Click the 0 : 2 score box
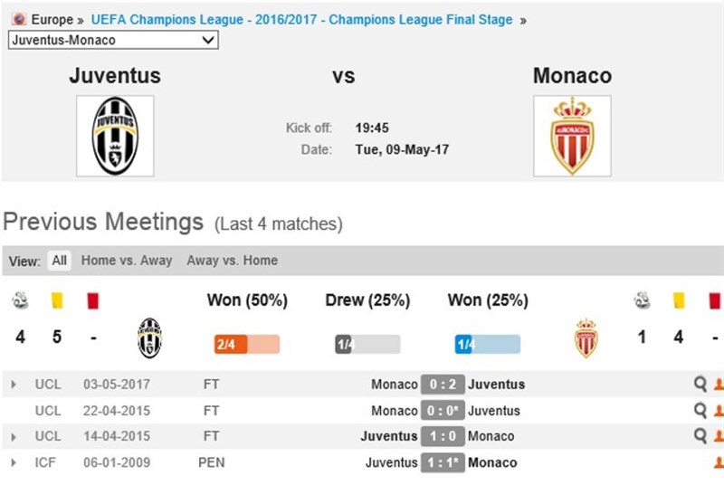This screenshot has width=724, height=504. click(x=443, y=385)
